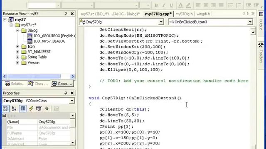Click the foreground color button

(181, 5)
